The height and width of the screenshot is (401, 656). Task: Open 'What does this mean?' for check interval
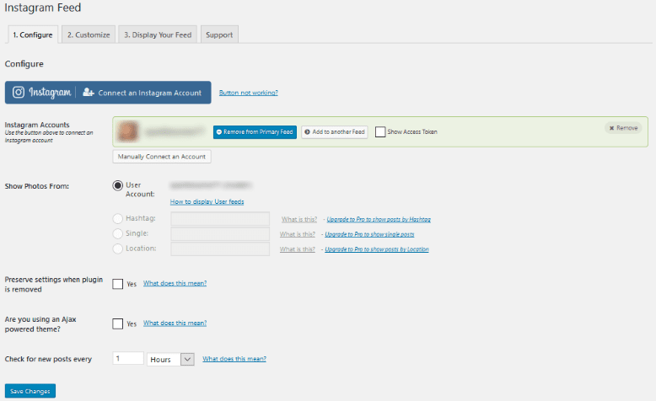234,359
